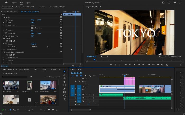Select the Type tool
The height and width of the screenshot is (115, 185).
(x=64, y=99)
